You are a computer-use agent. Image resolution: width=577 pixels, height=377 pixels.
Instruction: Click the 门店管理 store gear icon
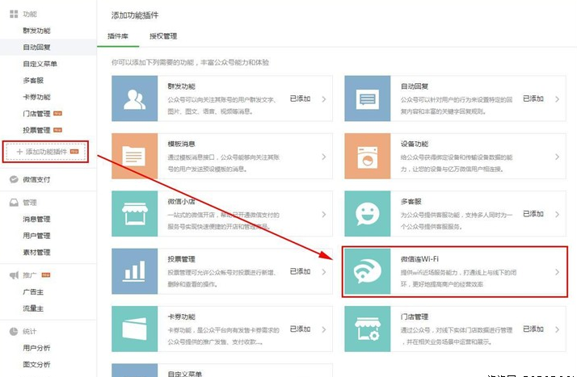(x=367, y=329)
